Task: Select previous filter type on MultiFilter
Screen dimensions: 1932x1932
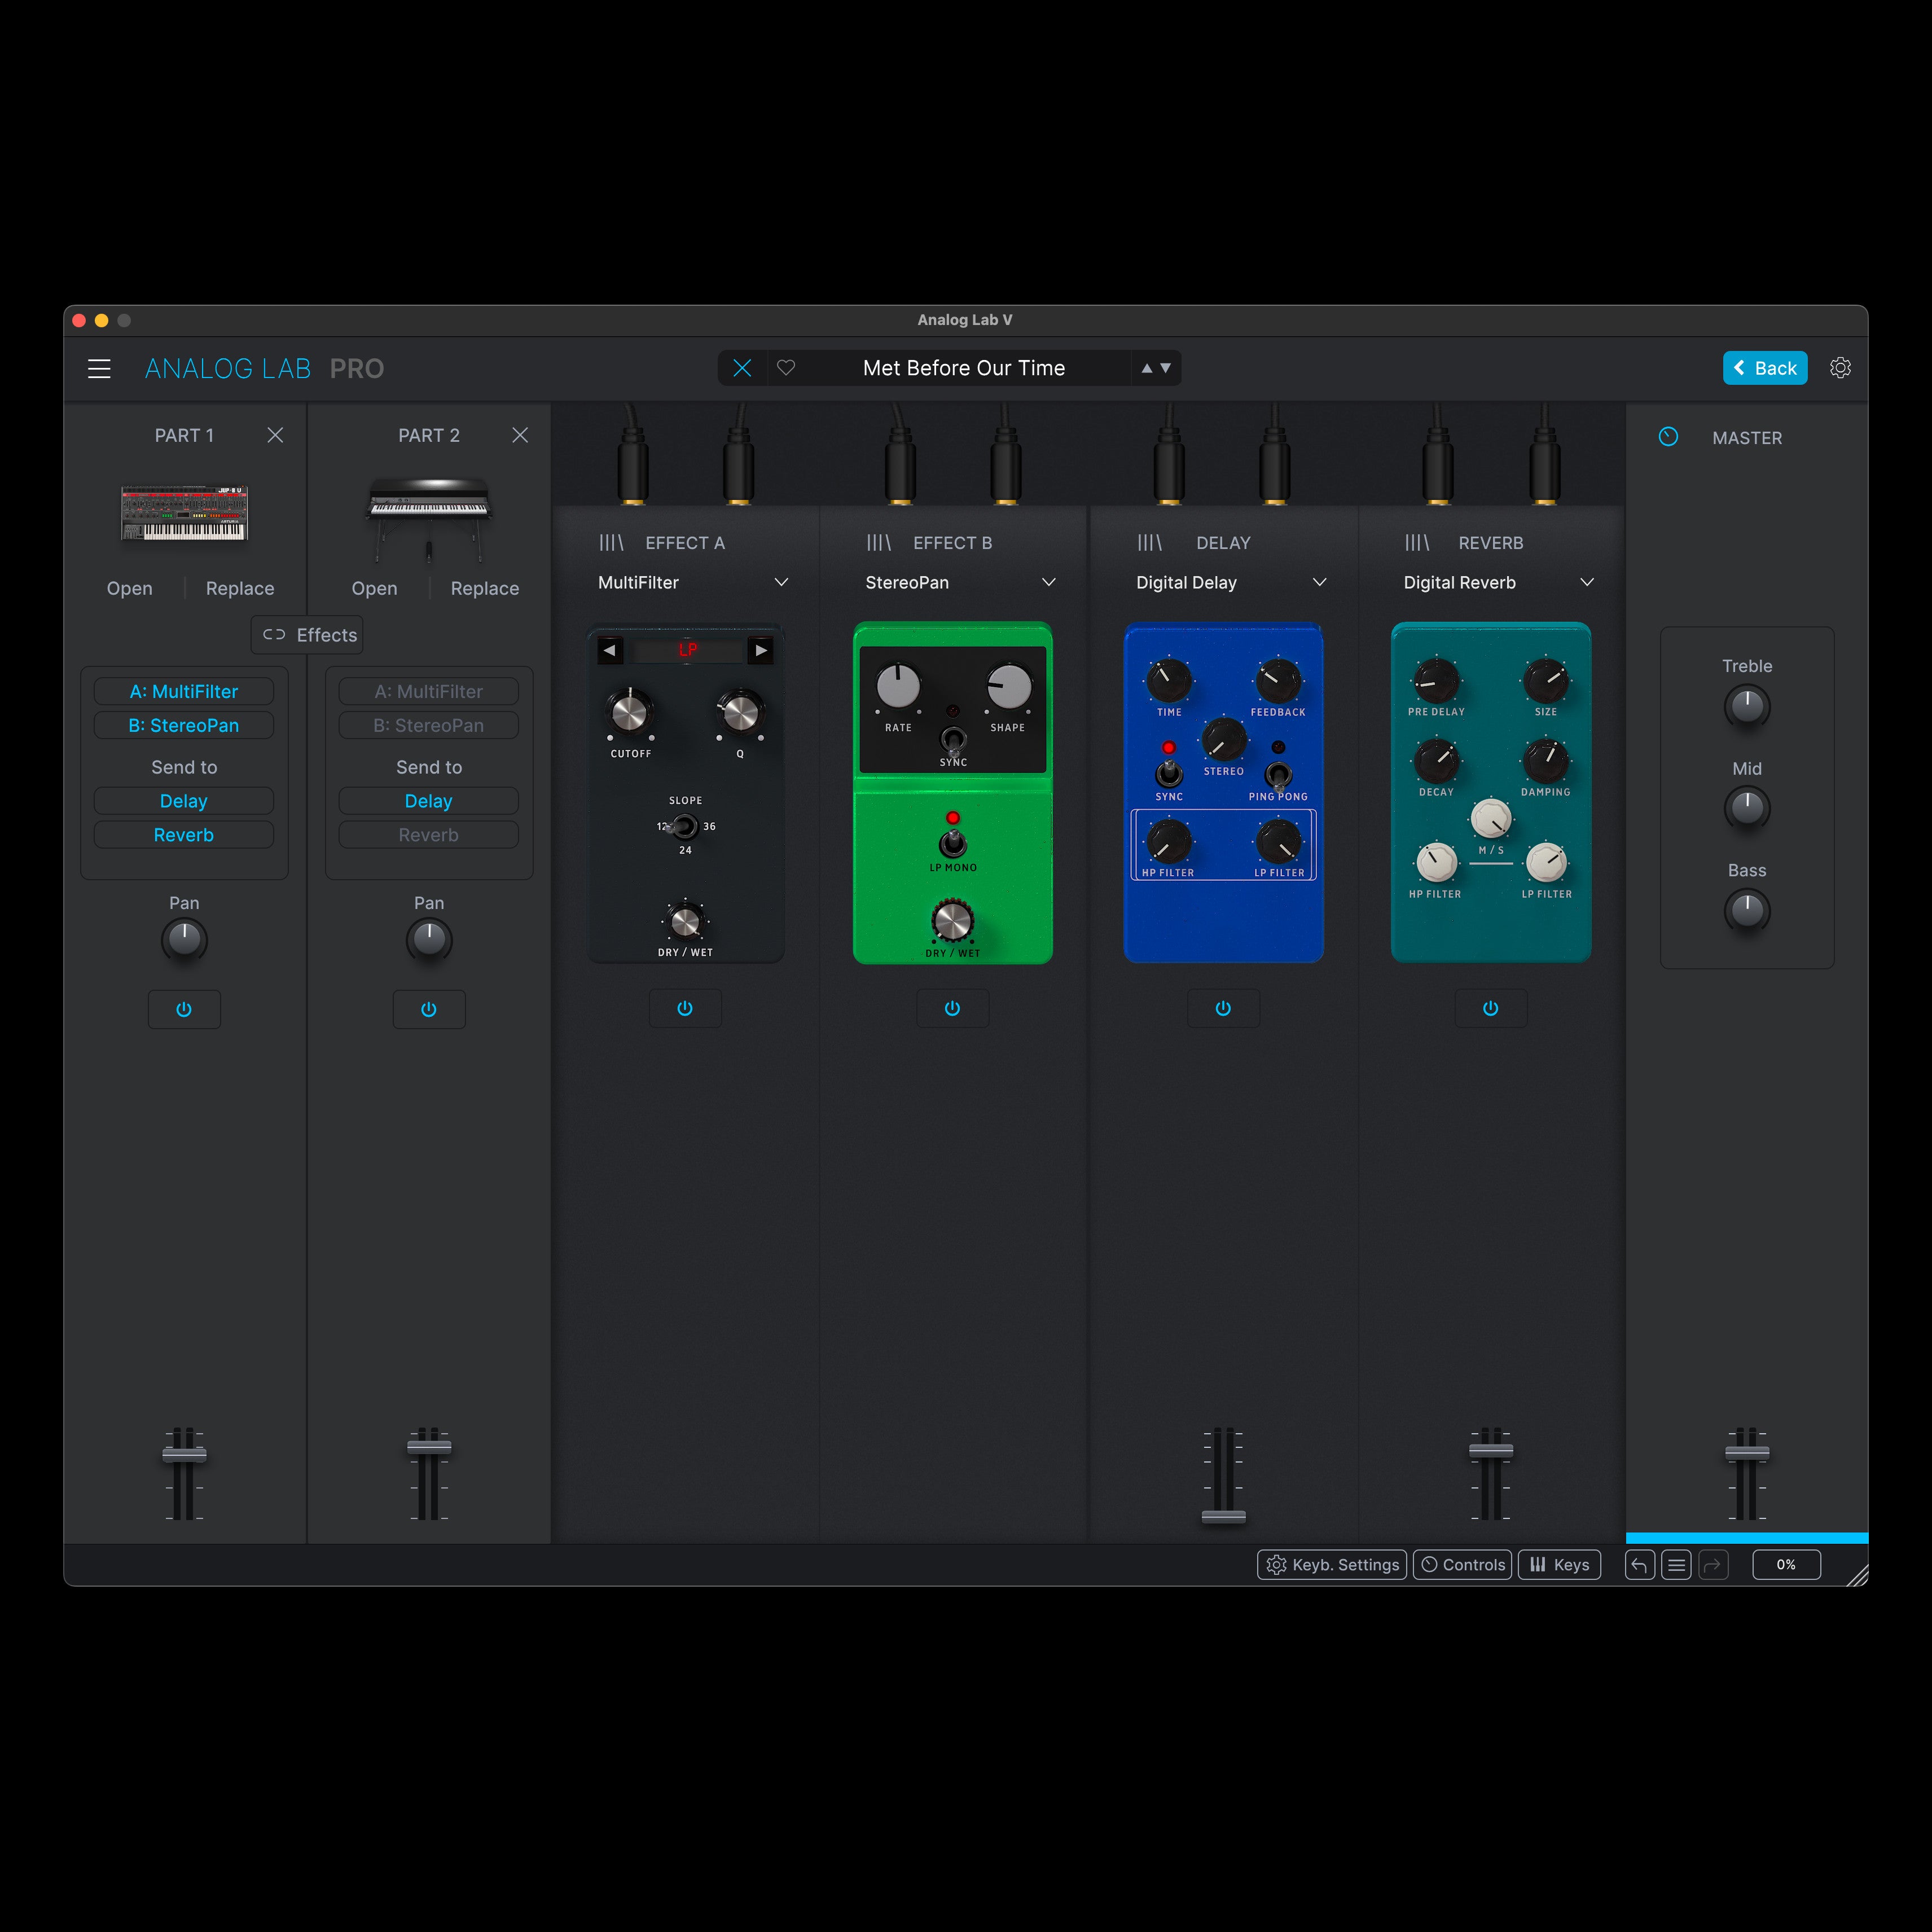Action: 610,650
